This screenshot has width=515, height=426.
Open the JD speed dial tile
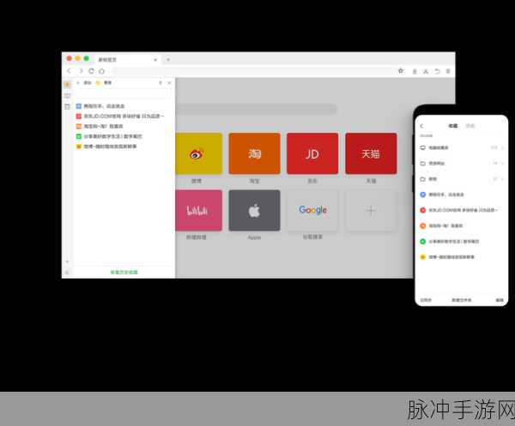point(312,153)
